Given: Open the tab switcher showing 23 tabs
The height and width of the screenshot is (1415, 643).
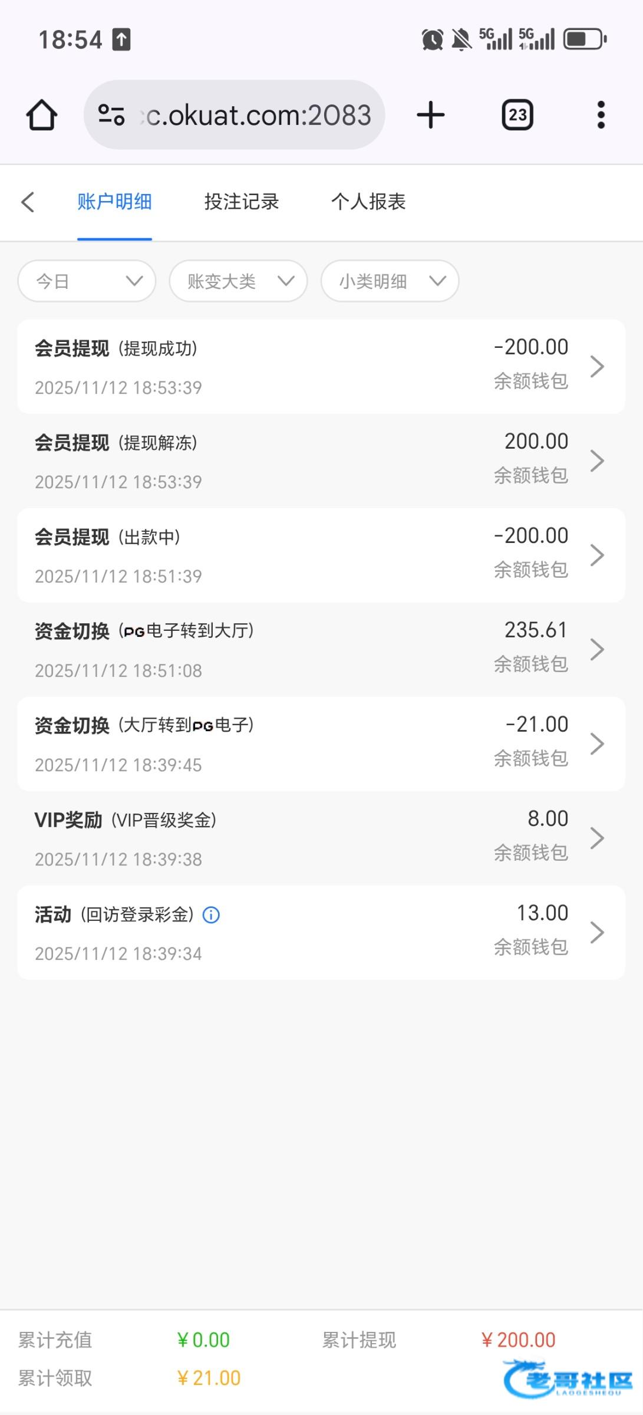Looking at the screenshot, I should point(517,114).
